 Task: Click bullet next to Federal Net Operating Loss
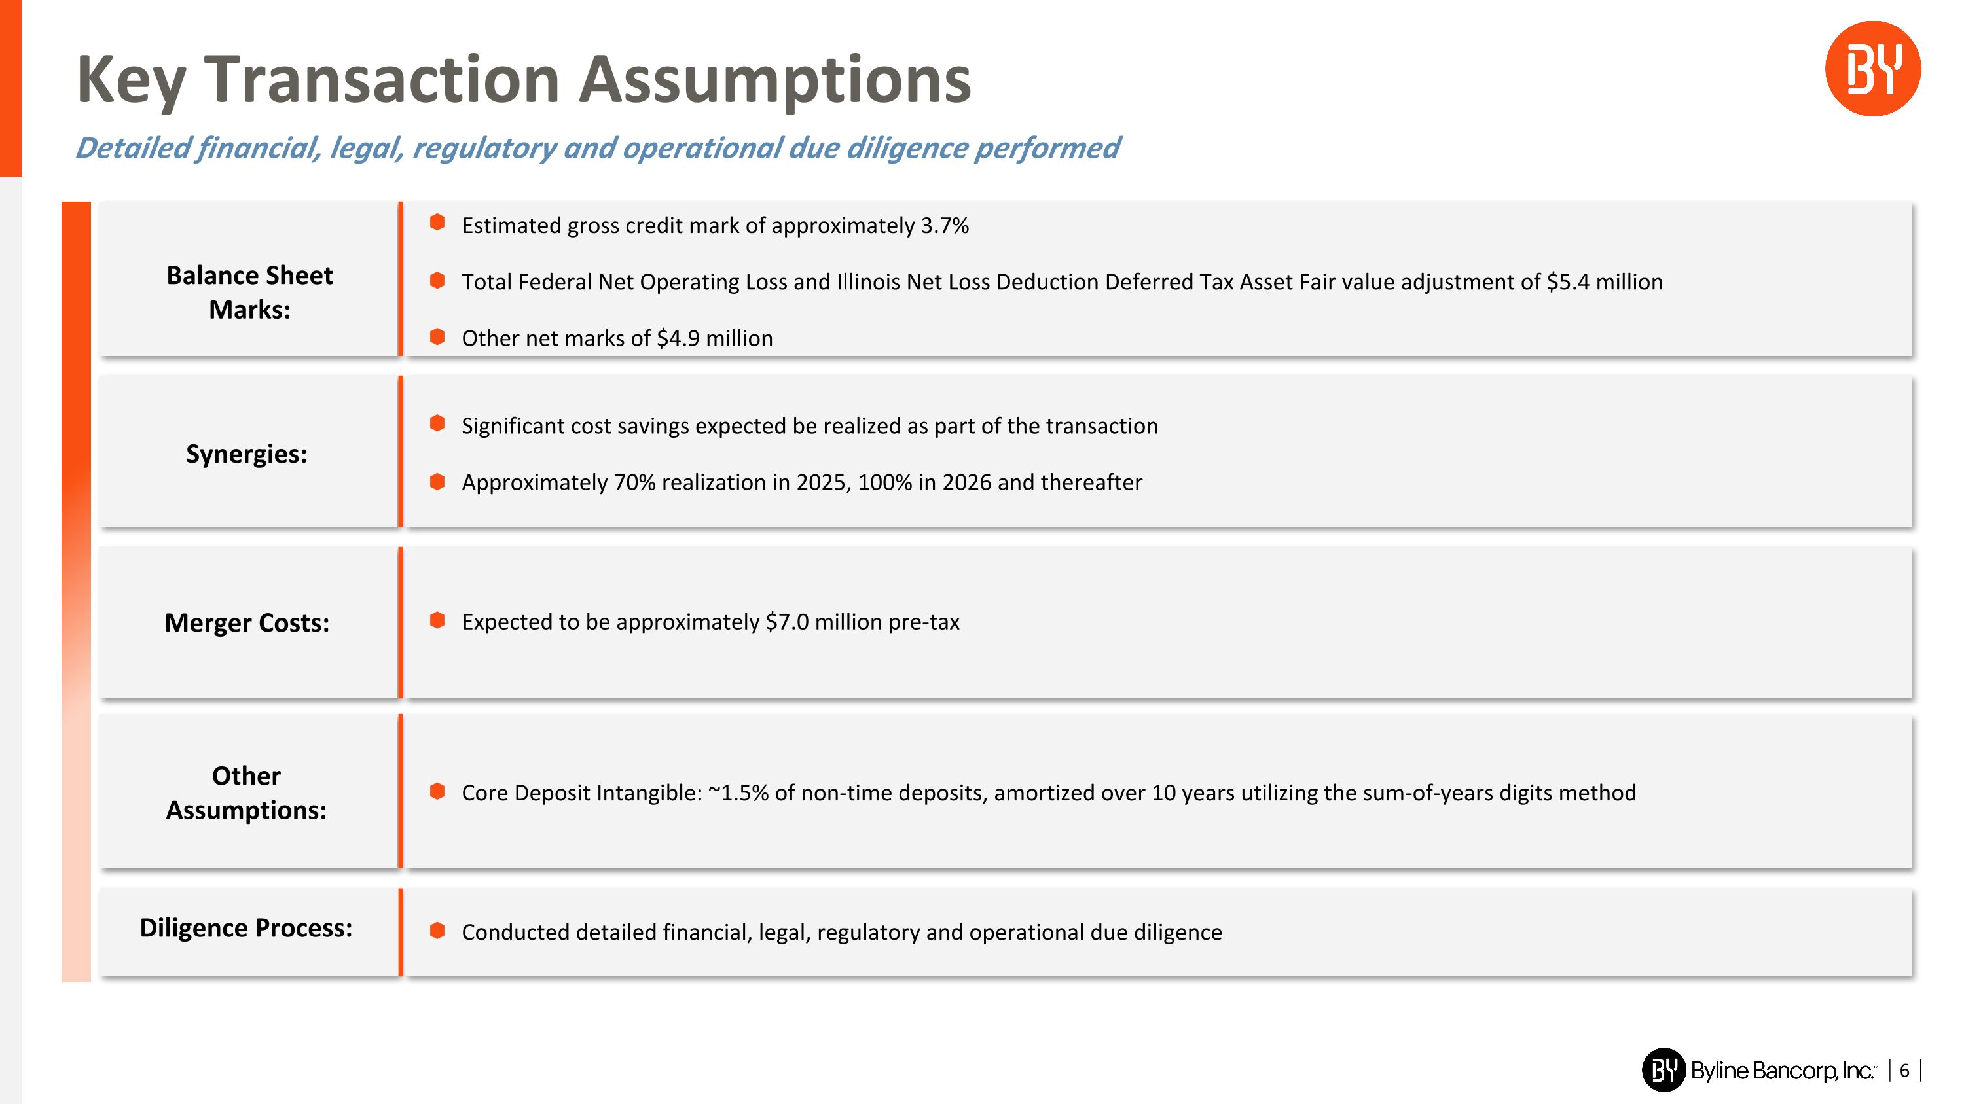(x=437, y=280)
